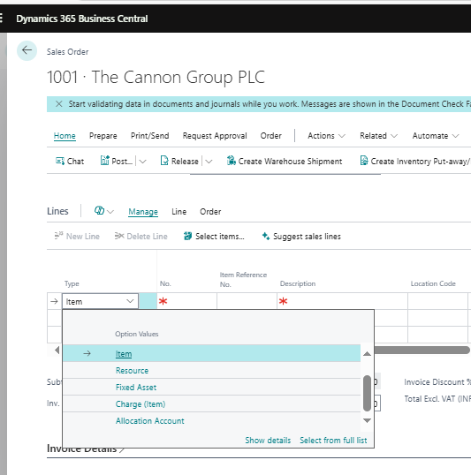The image size is (471, 475).
Task: Click the lines grid horizontal scrollbar
Action: pos(422,351)
